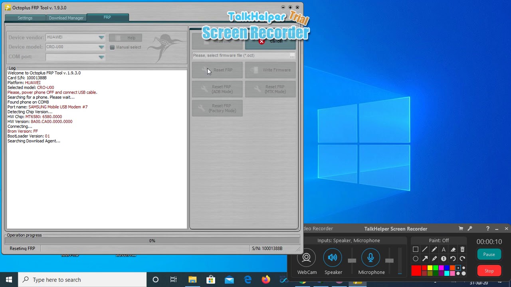The height and width of the screenshot is (287, 511).
Task: Open the Mail app on taskbar
Action: (229, 279)
